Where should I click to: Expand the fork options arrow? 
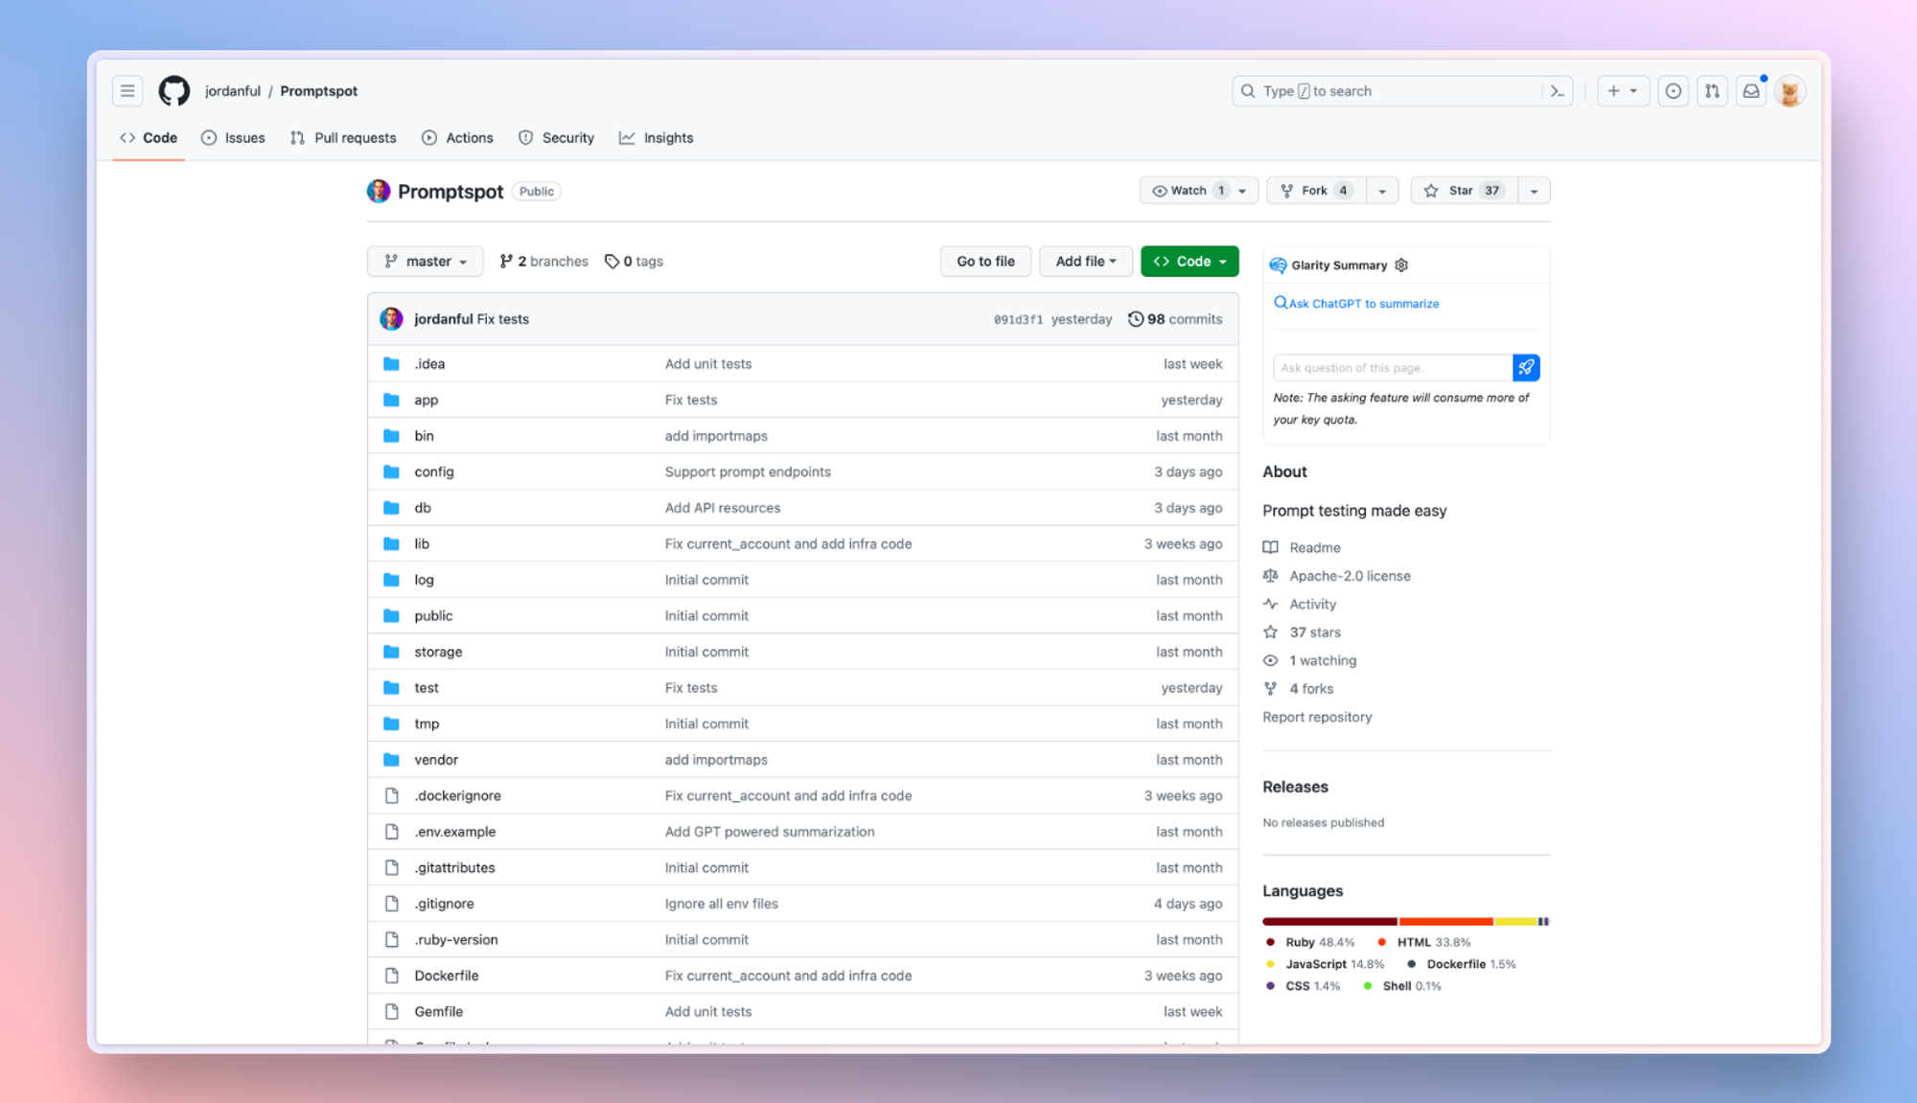point(1382,191)
